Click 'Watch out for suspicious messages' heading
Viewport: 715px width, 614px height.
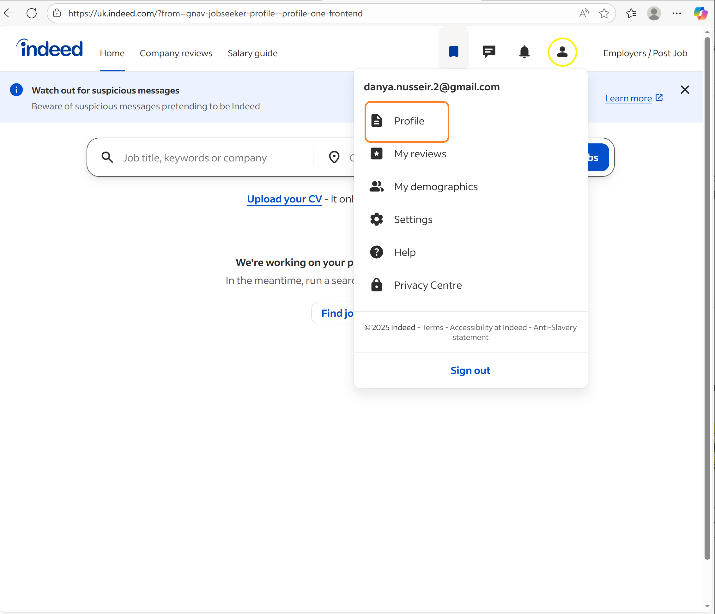pos(105,90)
